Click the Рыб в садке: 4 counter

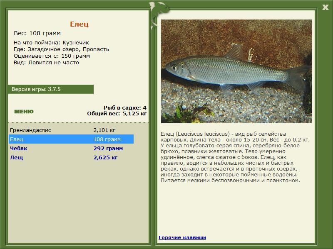[125, 107]
